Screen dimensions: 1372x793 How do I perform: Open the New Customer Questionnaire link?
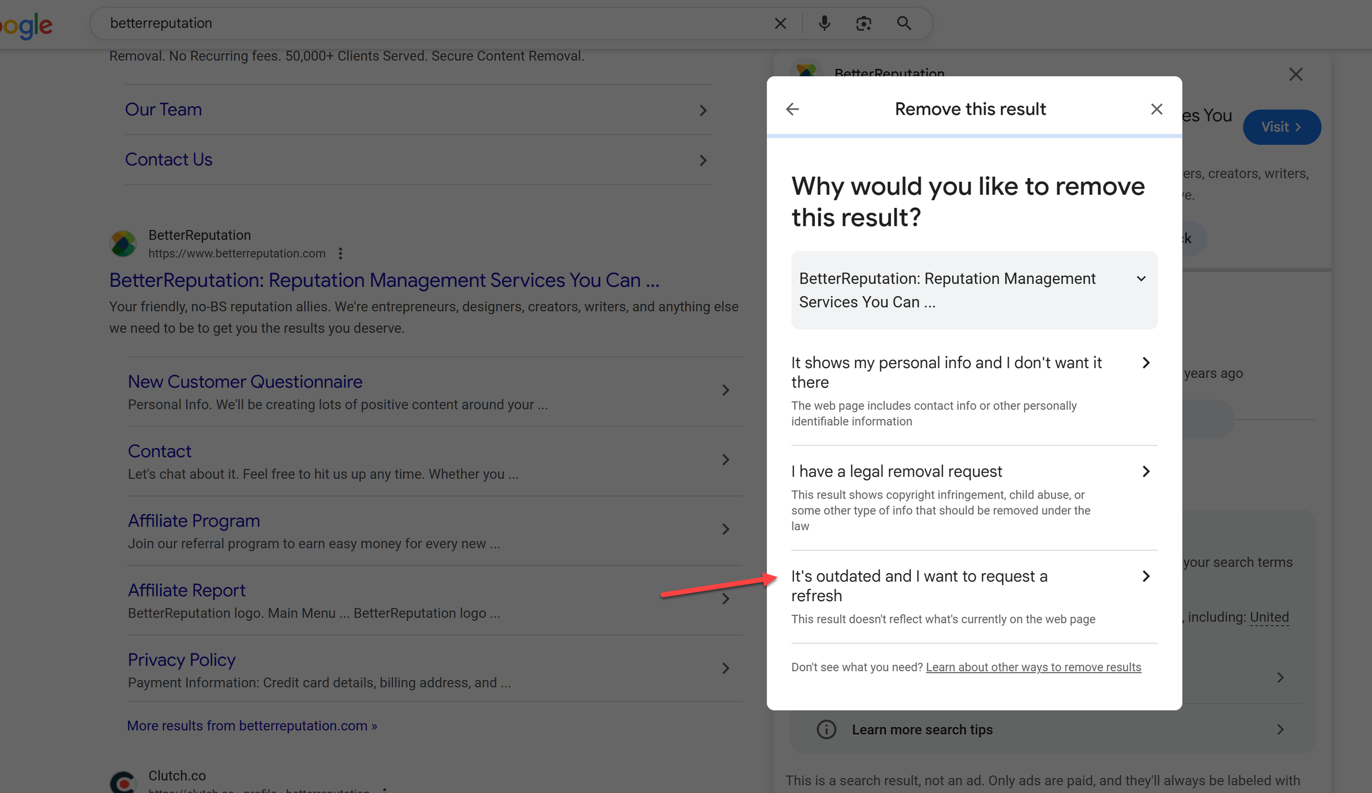(x=245, y=381)
